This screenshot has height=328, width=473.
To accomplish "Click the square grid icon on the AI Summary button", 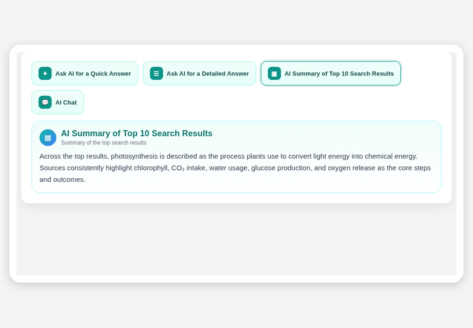I will (274, 73).
